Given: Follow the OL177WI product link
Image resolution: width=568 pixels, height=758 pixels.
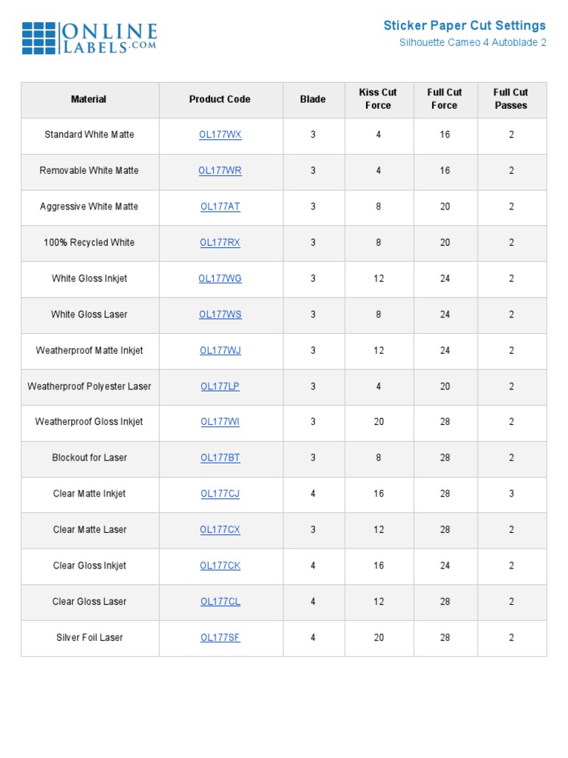Looking at the screenshot, I should [220, 422].
